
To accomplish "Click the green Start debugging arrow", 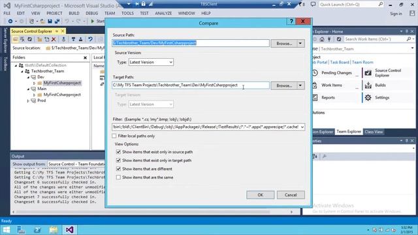I will tap(93, 21).
